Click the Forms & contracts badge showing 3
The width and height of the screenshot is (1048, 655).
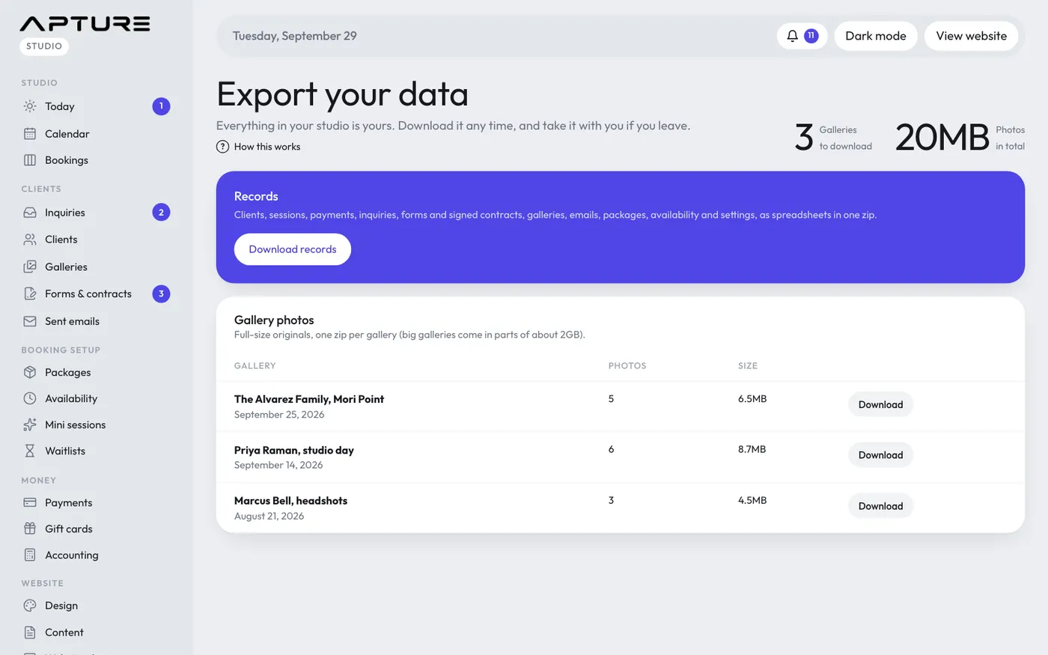[x=161, y=293]
